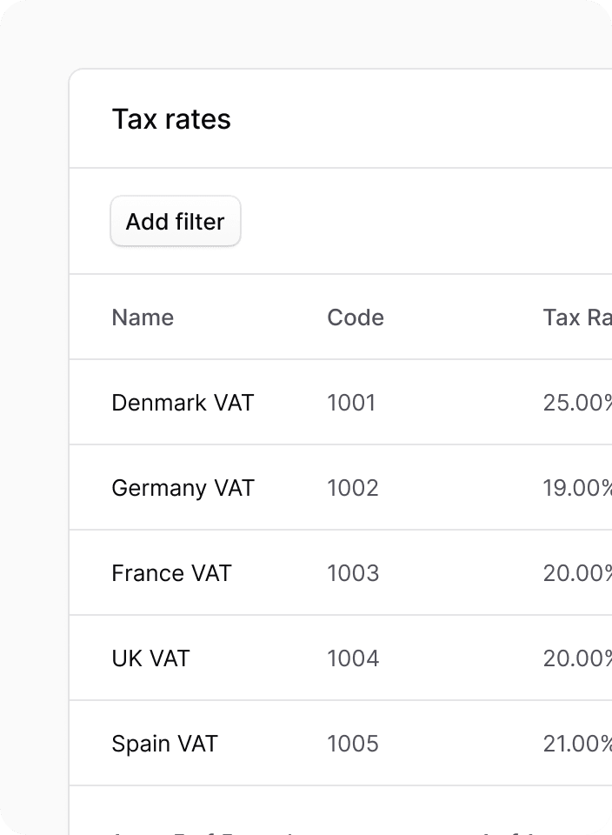Click the 25.00% rate for Denmark
This screenshot has width=612, height=835.
pos(577,403)
